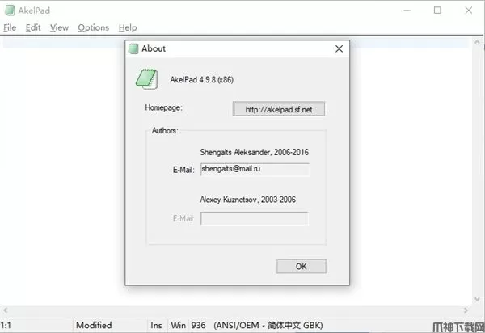Click the Homepage: label
The height and width of the screenshot is (333, 485).
click(x=163, y=107)
